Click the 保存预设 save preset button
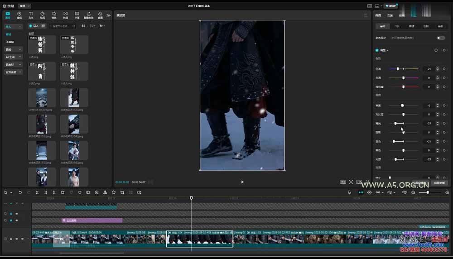 [x=421, y=183]
